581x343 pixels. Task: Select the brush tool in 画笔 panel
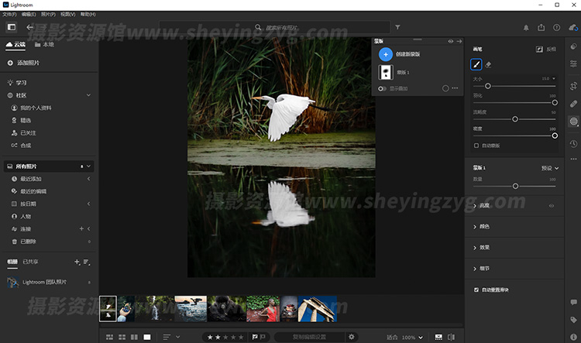point(476,65)
